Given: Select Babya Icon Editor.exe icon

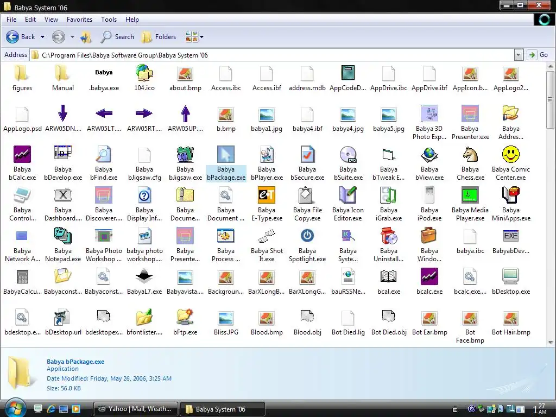Looking at the screenshot, I should coord(348,195).
